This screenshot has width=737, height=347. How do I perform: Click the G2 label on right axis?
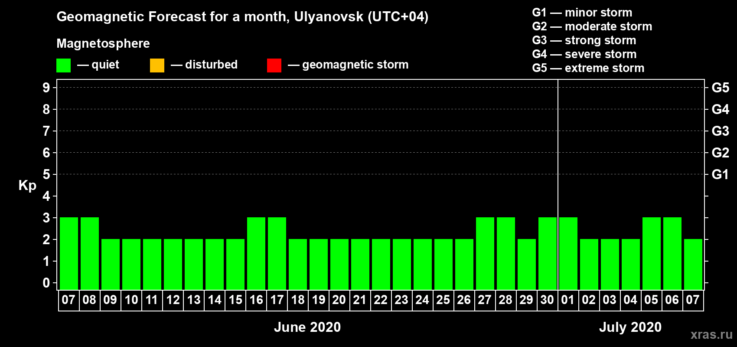point(721,153)
